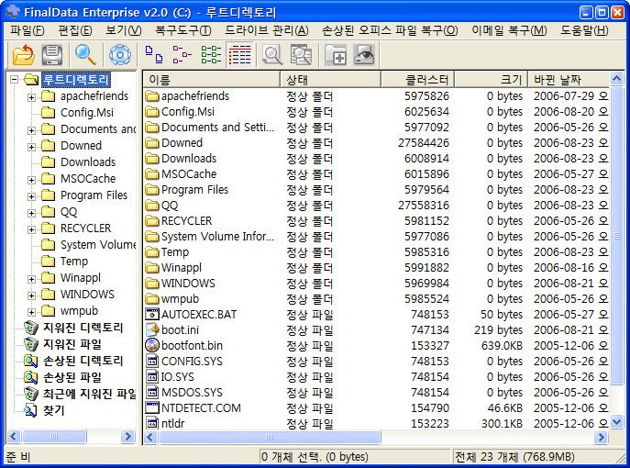Click file list scroll right arrow
The width and height of the screenshot is (630, 468).
click(601, 437)
